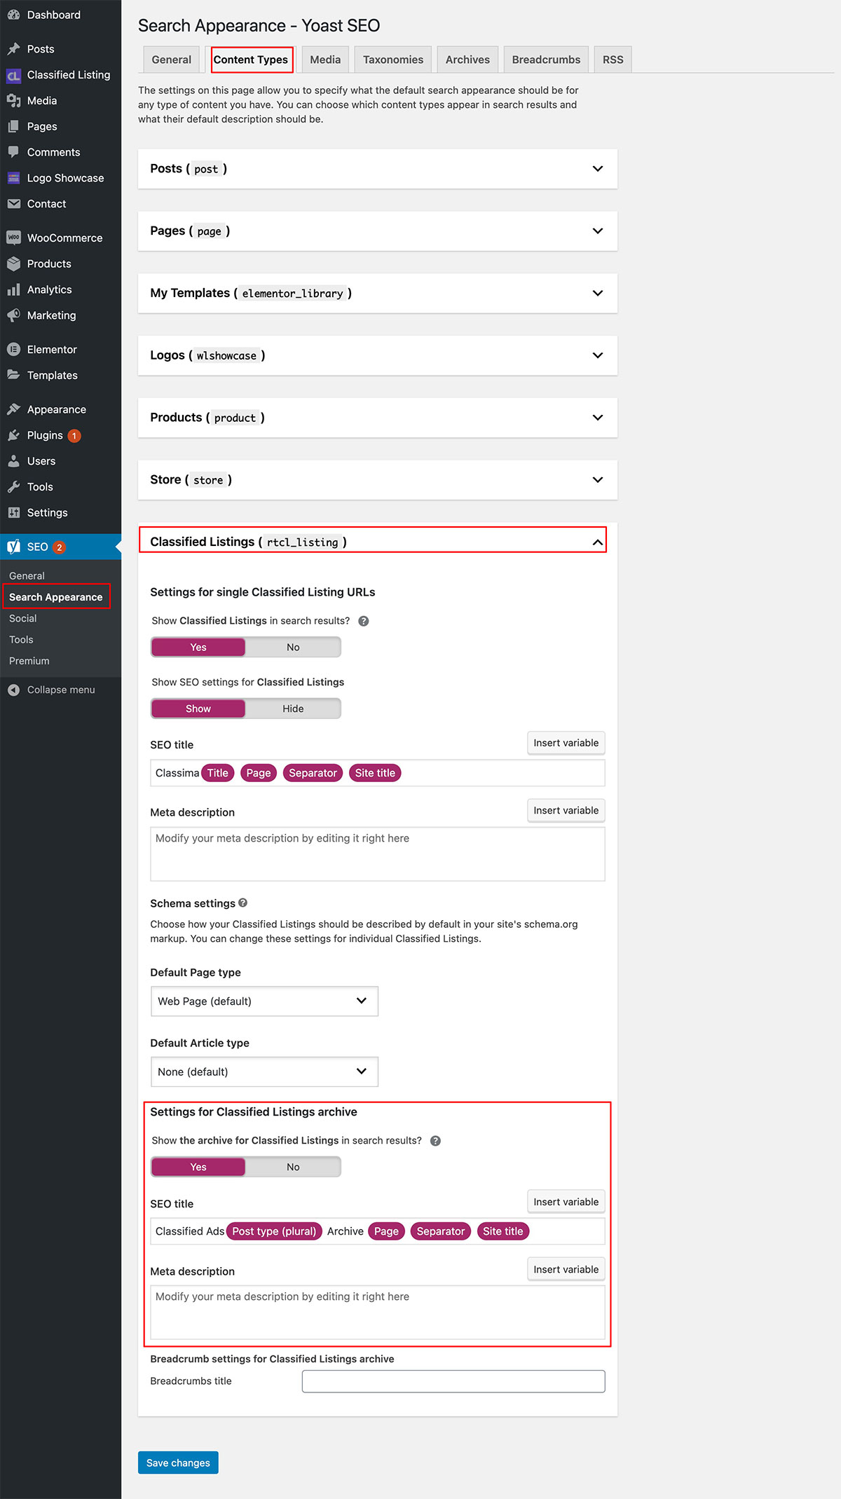Click help icon beside archive search results question

point(435,1141)
